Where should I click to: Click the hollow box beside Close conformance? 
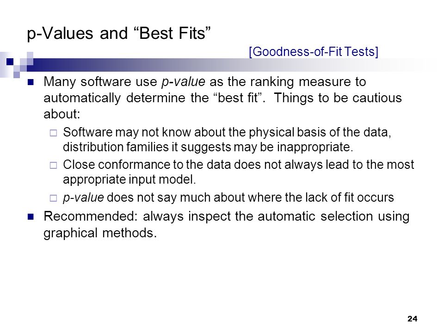click(x=53, y=165)
